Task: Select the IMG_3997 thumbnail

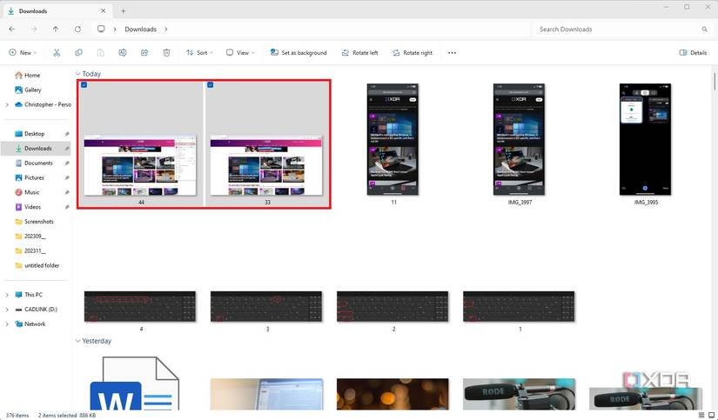Action: (x=520, y=139)
